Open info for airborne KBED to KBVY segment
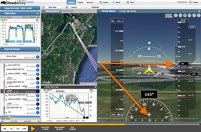The image size is (201, 132). [38, 74]
